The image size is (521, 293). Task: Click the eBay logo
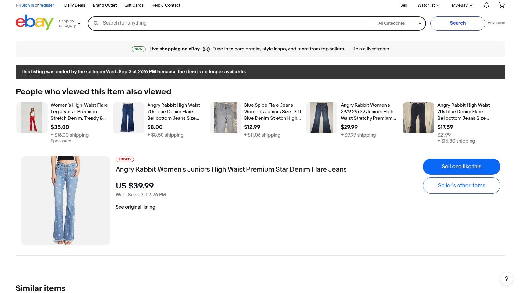click(35, 22)
